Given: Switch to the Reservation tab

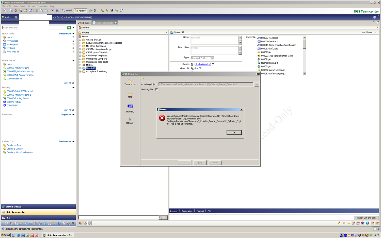Looking at the screenshot, I should tap(187, 211).
